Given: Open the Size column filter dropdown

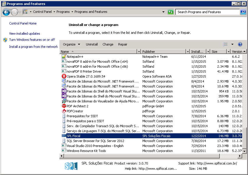Looking at the screenshot, I should click(228, 52).
